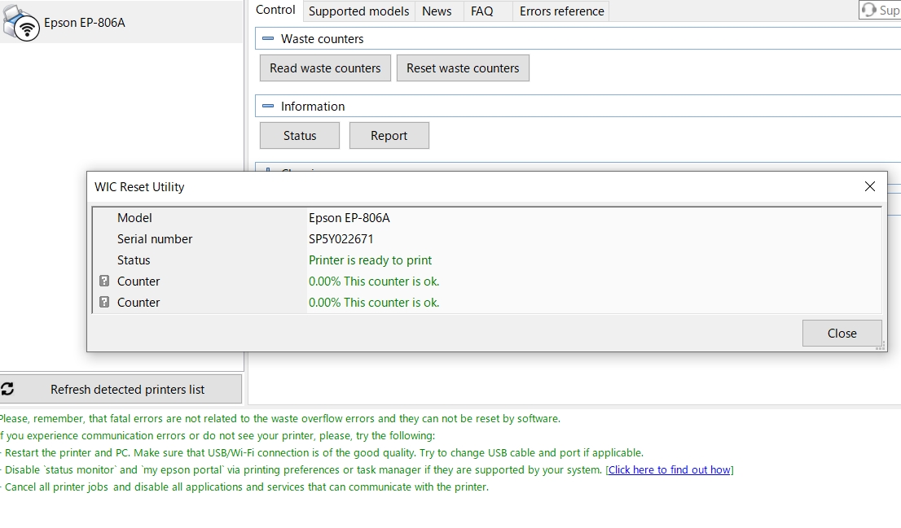
Task: Switch to the Control tab
Action: [x=275, y=10]
